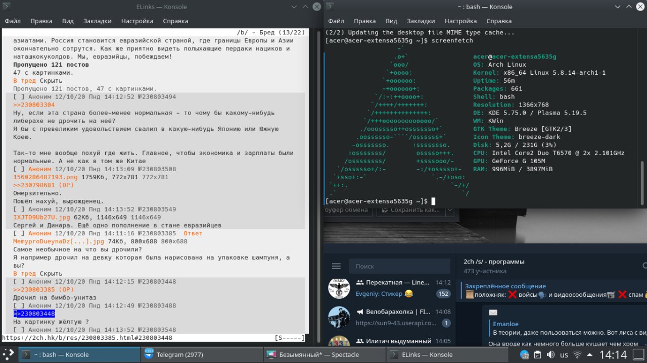The image size is (647, 363).
Task: Follow the >>230803385 (OP) link
Action: click(x=44, y=289)
